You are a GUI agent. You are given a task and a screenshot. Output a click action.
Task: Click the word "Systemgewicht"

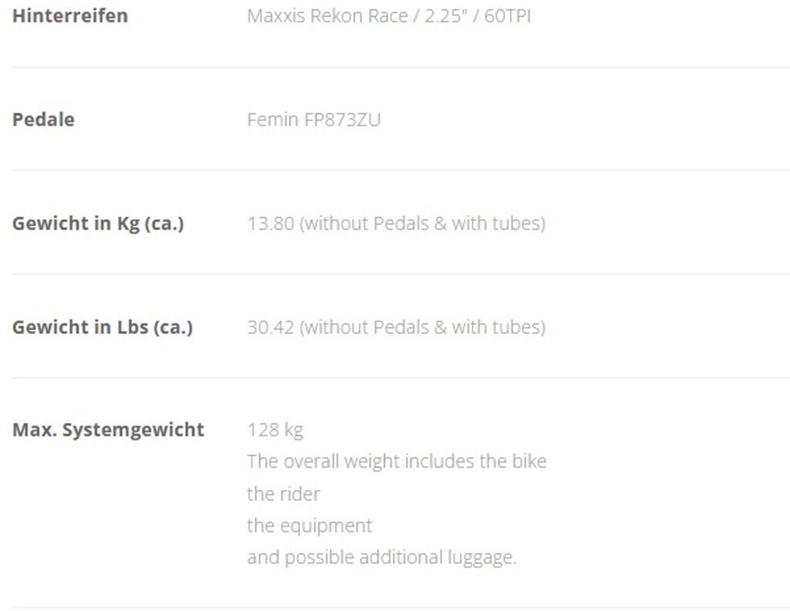coord(133,430)
